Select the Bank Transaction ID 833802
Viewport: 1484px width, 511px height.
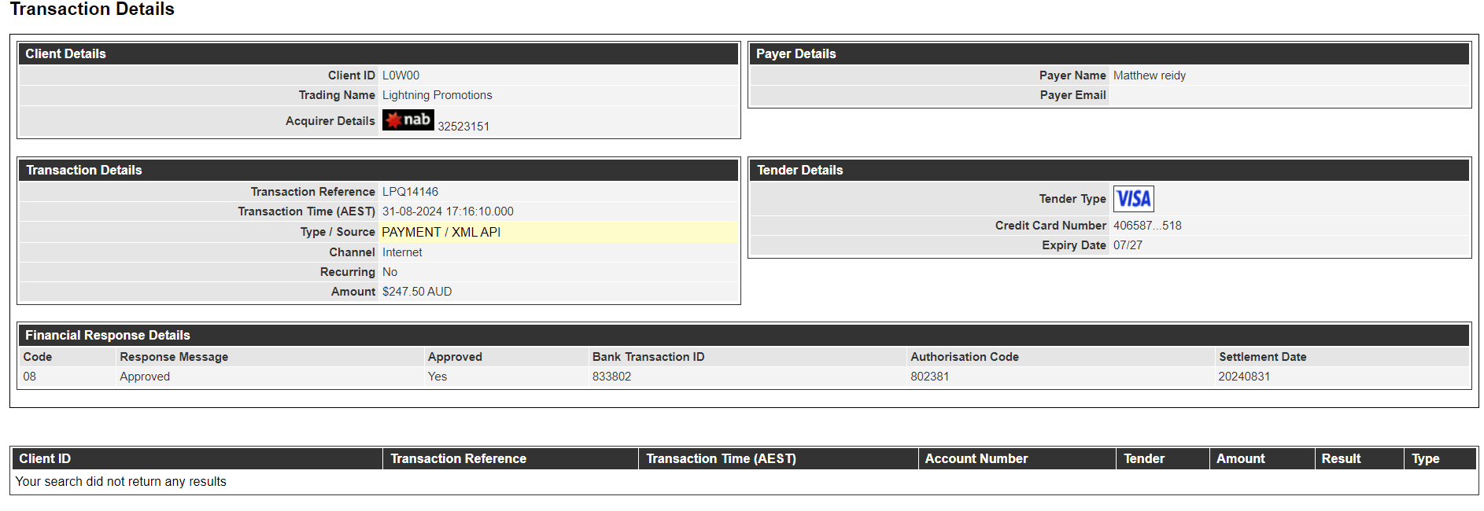point(611,377)
